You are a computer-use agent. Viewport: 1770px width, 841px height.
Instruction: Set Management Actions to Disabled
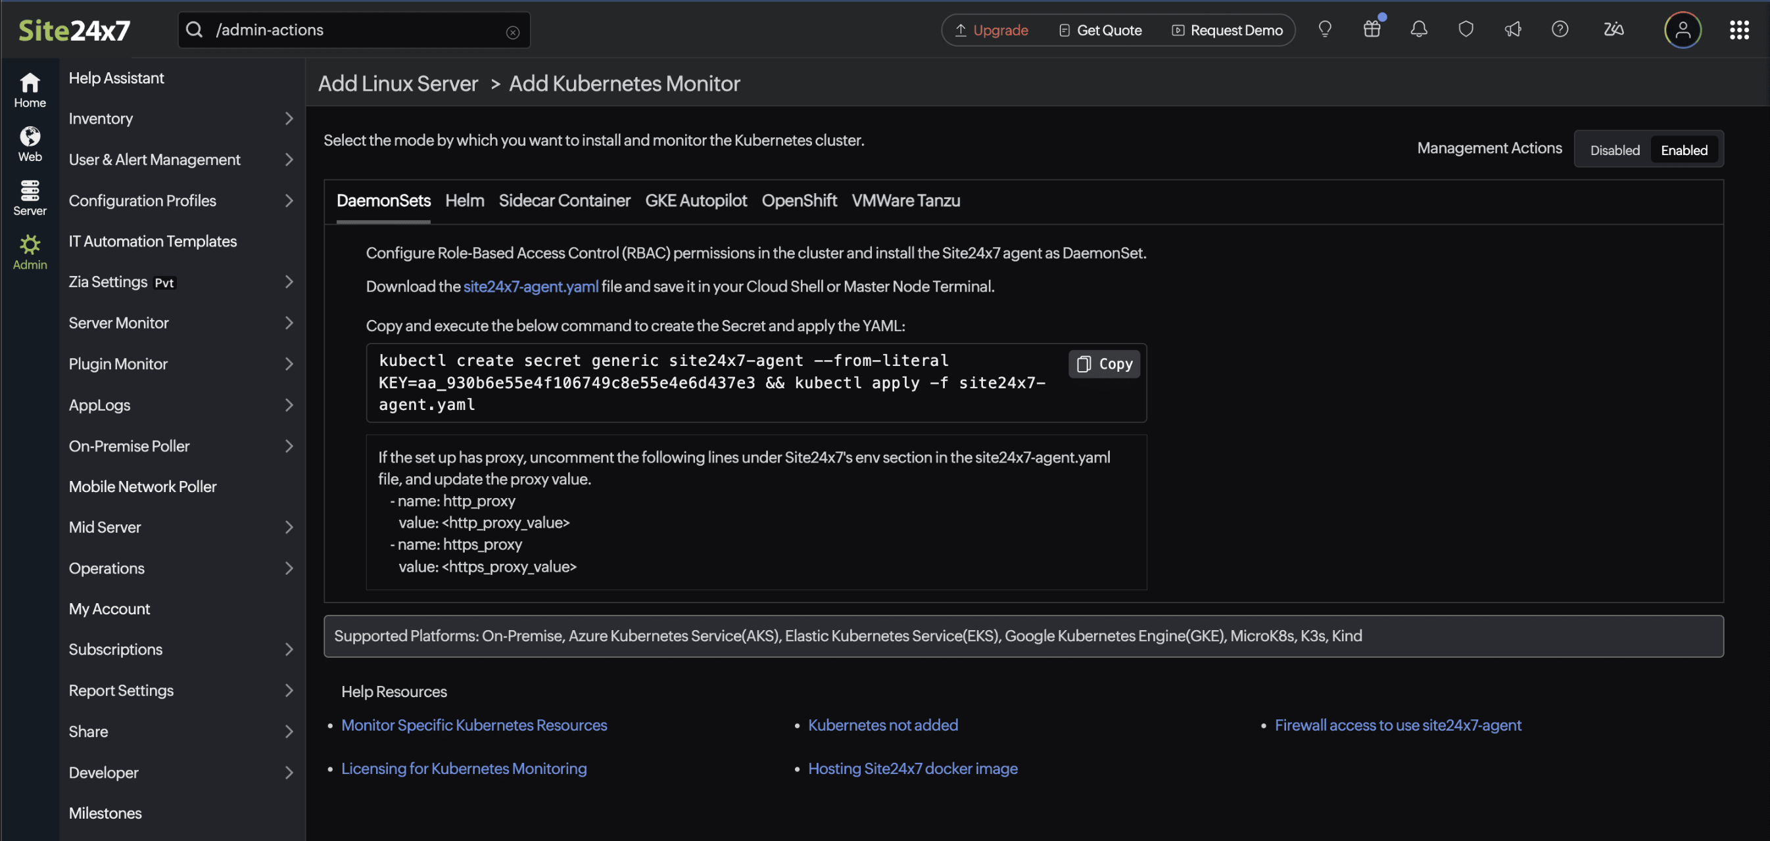[x=1615, y=150]
